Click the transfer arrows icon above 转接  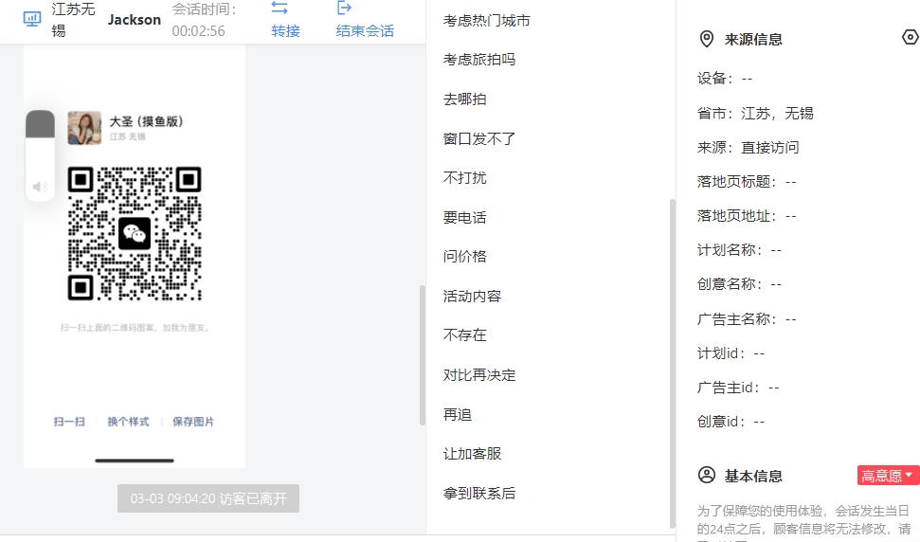tap(280, 8)
